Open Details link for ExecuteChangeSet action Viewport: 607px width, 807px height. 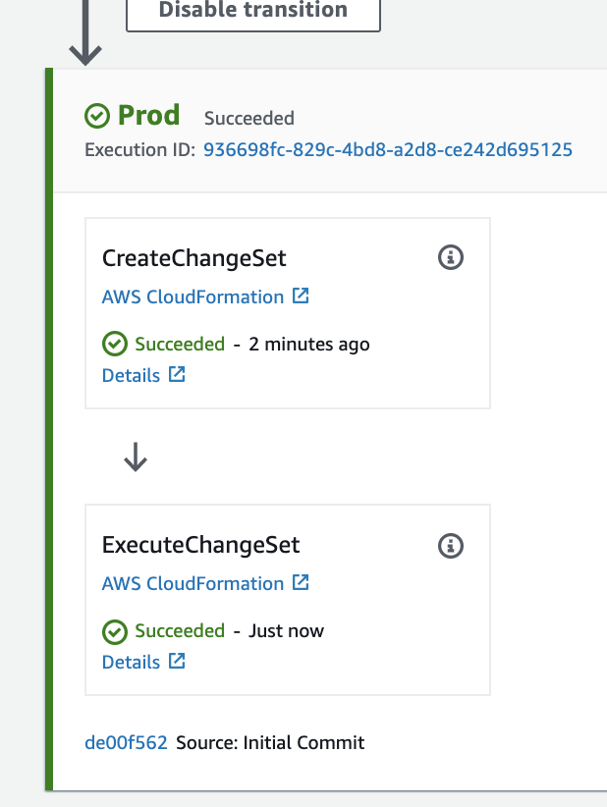pos(131,663)
